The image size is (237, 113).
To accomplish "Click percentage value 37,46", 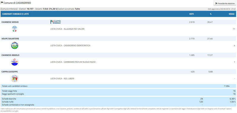I will 210,39.
